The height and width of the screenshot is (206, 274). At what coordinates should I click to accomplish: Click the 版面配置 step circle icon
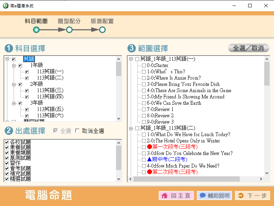coord(102,30)
